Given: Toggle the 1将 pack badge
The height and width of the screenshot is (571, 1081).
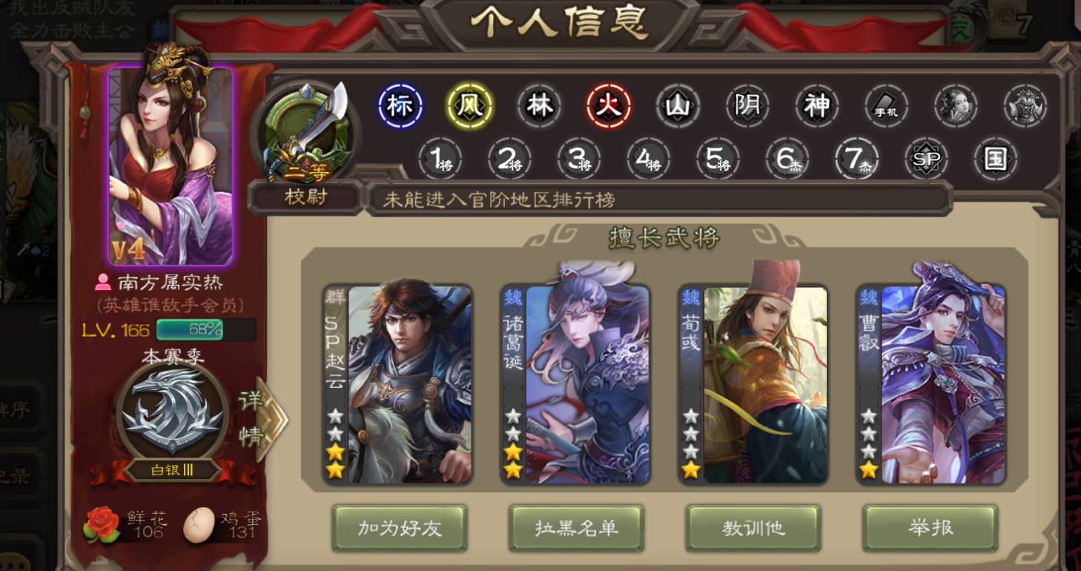Looking at the screenshot, I should 440,159.
